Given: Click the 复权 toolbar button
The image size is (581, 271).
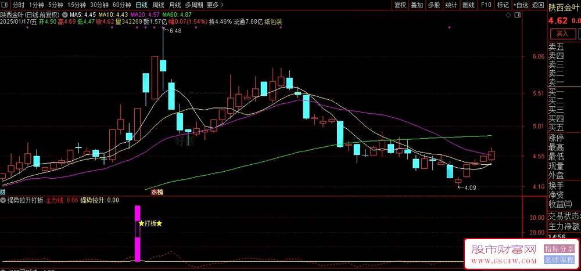Looking at the screenshot, I should (x=400, y=5).
